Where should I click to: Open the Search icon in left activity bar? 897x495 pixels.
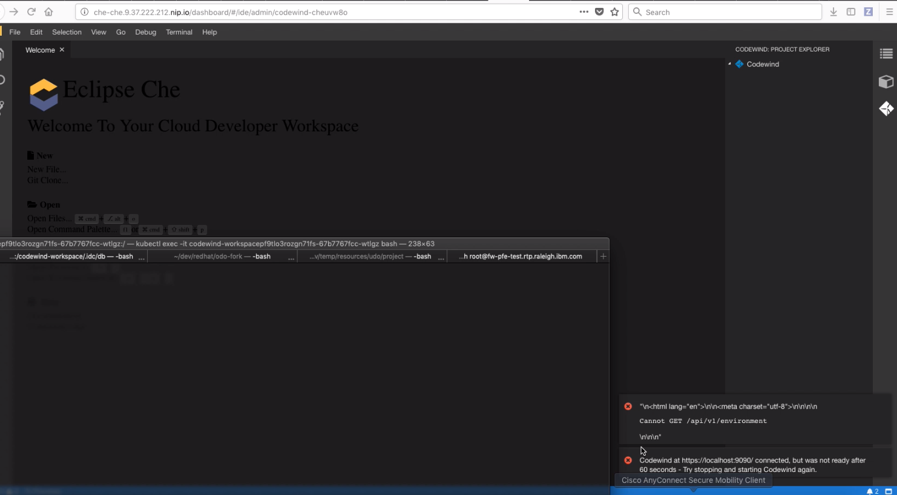[x=2, y=79]
